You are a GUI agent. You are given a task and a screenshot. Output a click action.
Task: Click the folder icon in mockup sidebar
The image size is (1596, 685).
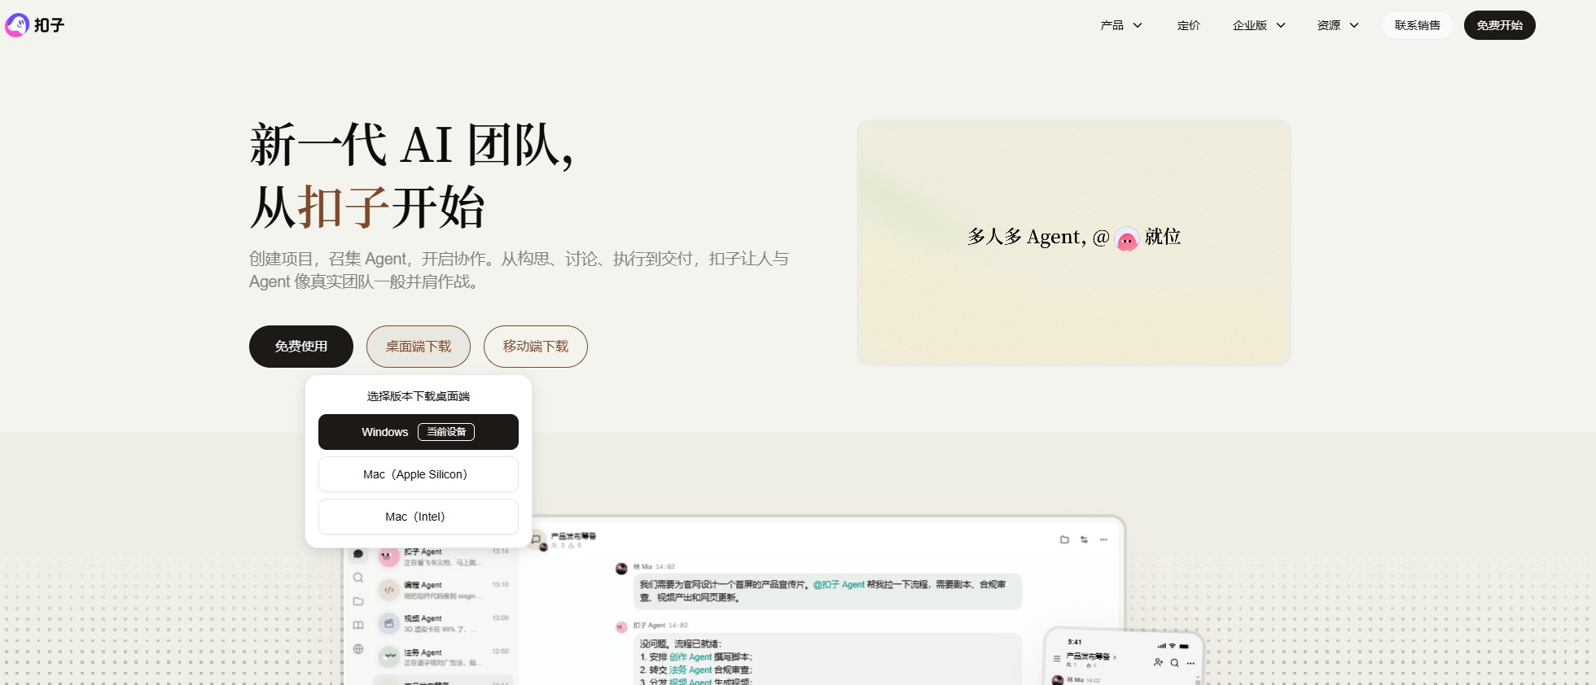pos(358,601)
